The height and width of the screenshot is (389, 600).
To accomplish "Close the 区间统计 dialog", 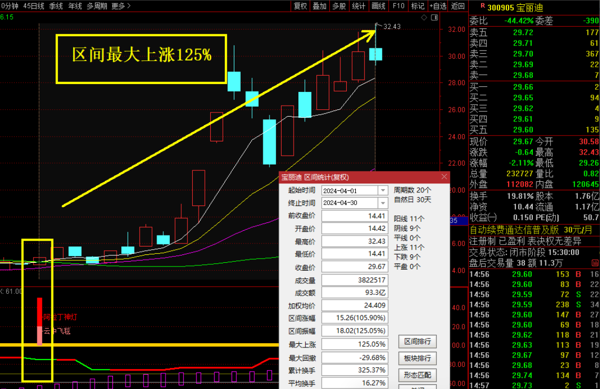I will point(444,177).
